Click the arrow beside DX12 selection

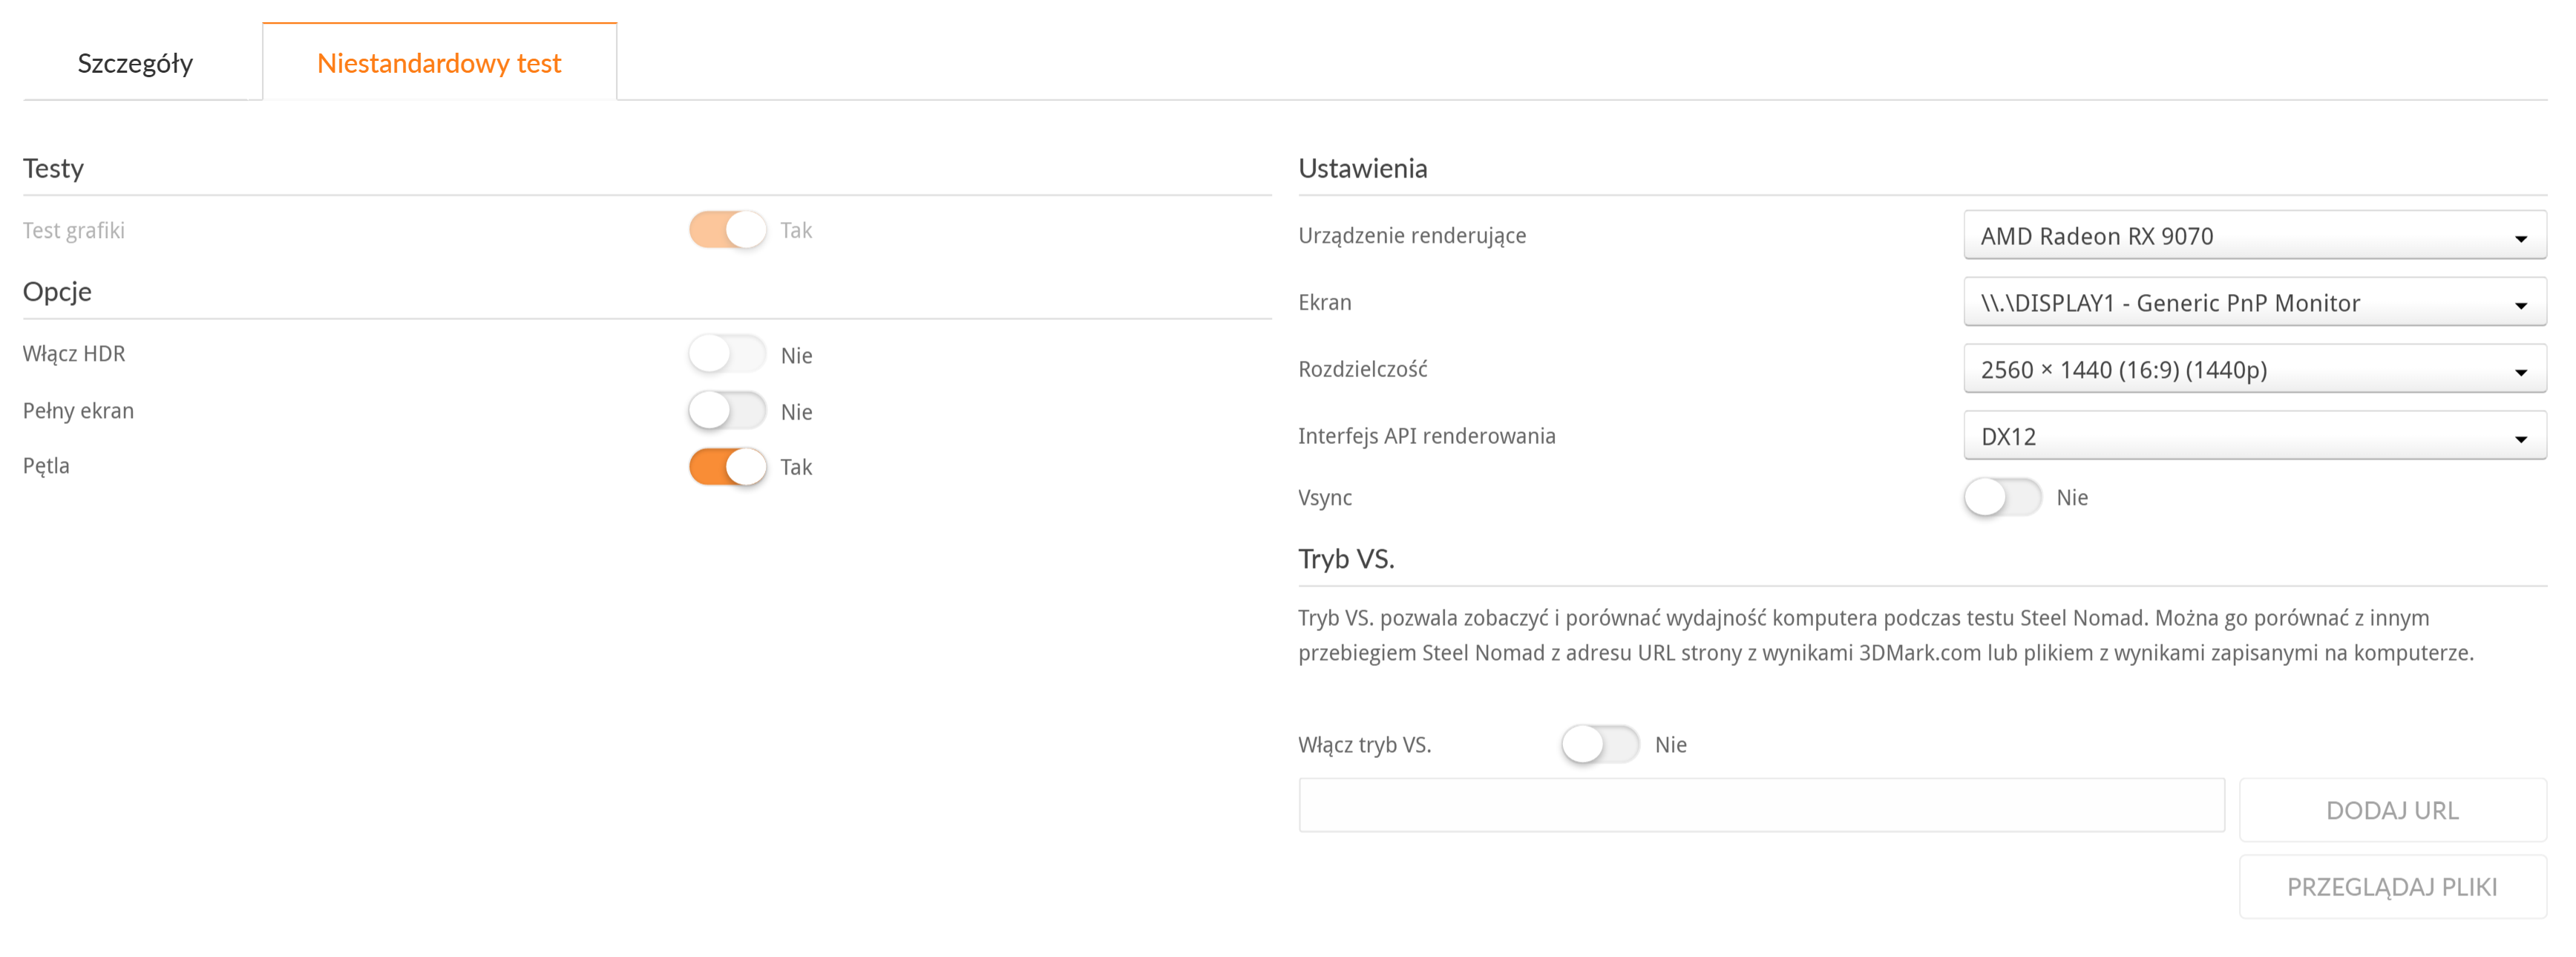(x=2521, y=439)
